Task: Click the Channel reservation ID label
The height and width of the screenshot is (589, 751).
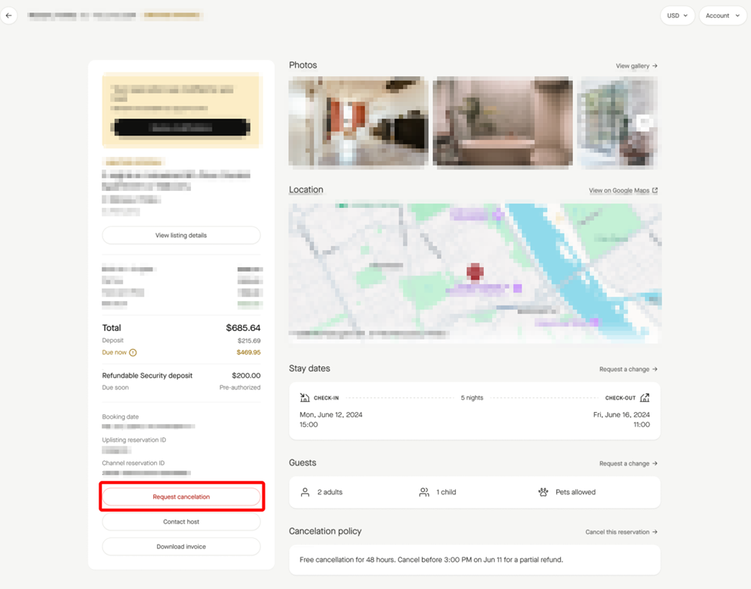Action: [x=133, y=463]
